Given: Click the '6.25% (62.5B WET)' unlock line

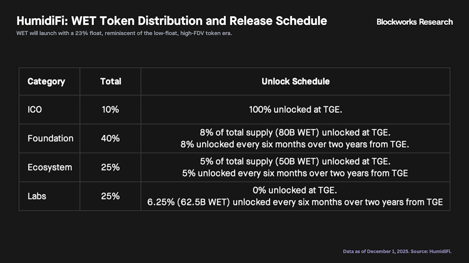Looking at the screenshot, I should click(295, 202).
